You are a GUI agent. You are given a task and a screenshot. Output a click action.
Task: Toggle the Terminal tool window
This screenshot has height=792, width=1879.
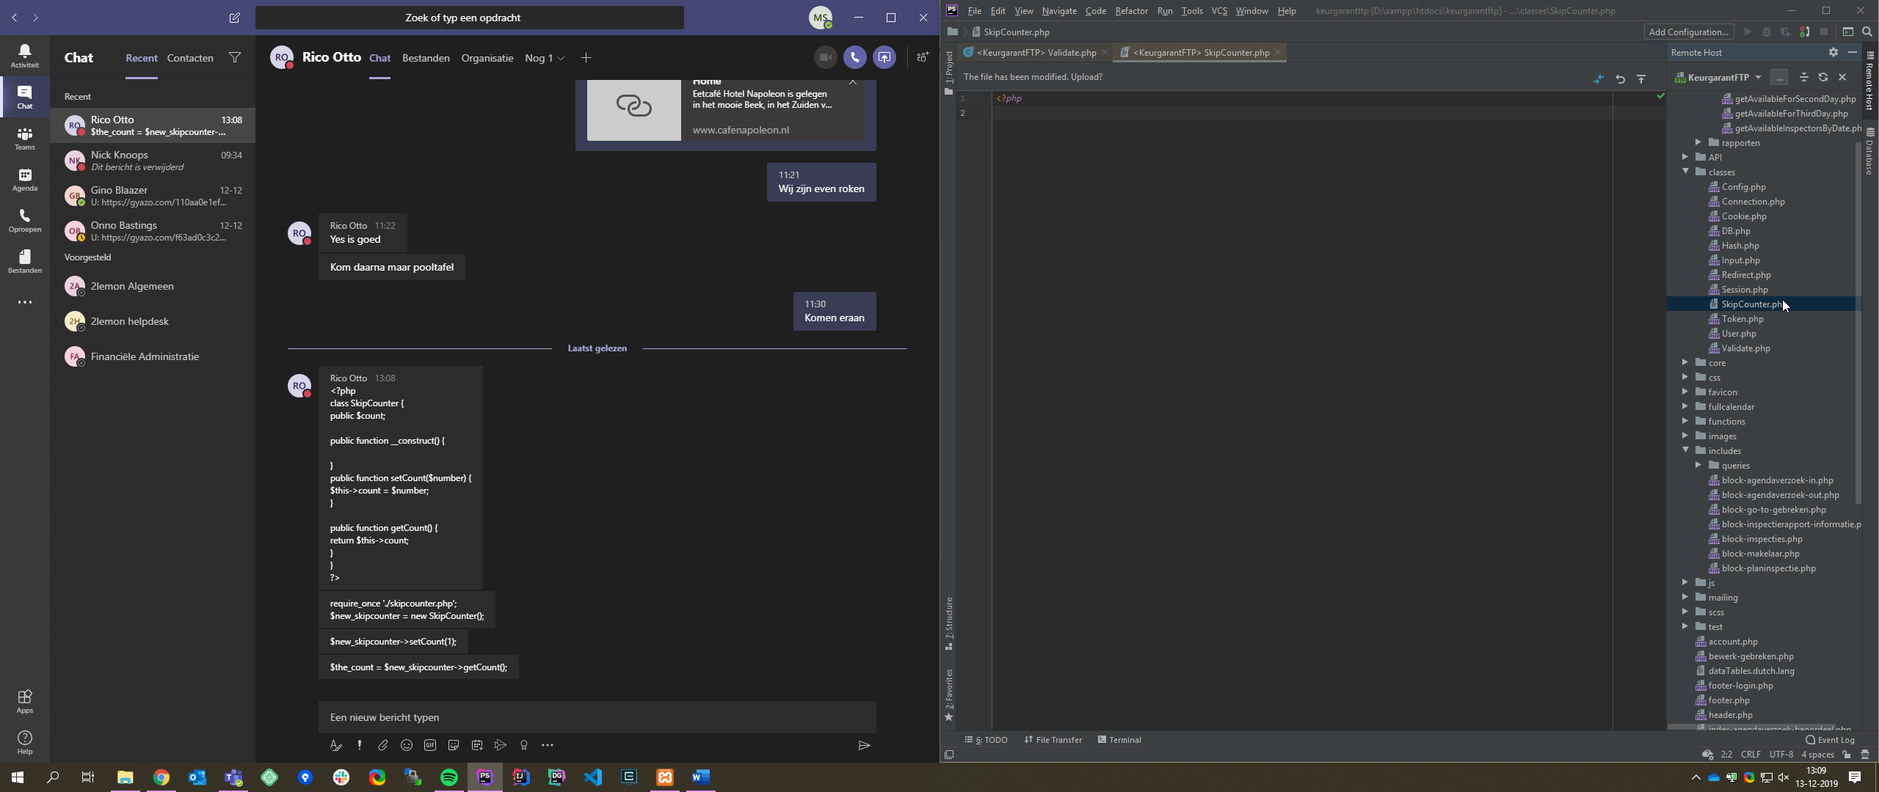[x=1119, y=740]
